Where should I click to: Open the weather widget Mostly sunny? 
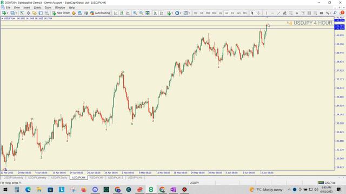[x=265, y=189]
